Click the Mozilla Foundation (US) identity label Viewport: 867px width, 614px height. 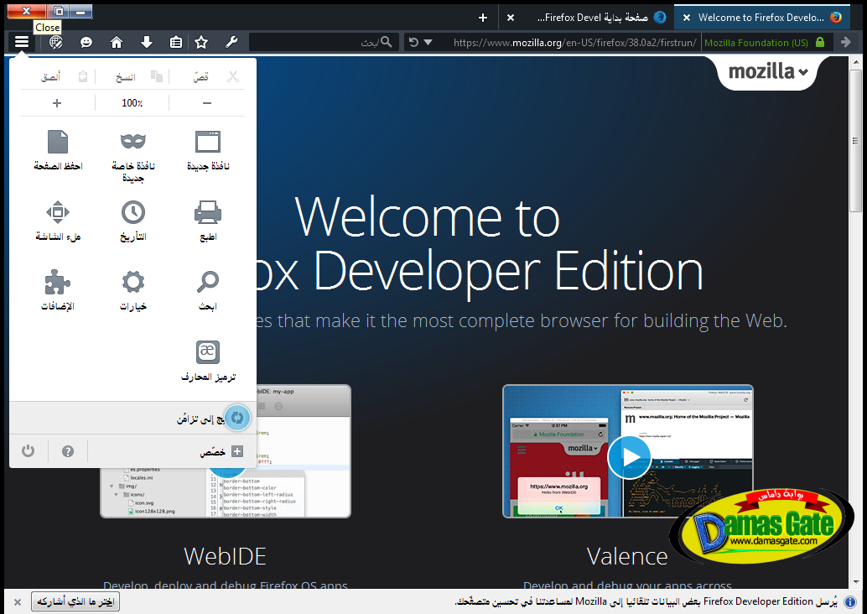755,43
